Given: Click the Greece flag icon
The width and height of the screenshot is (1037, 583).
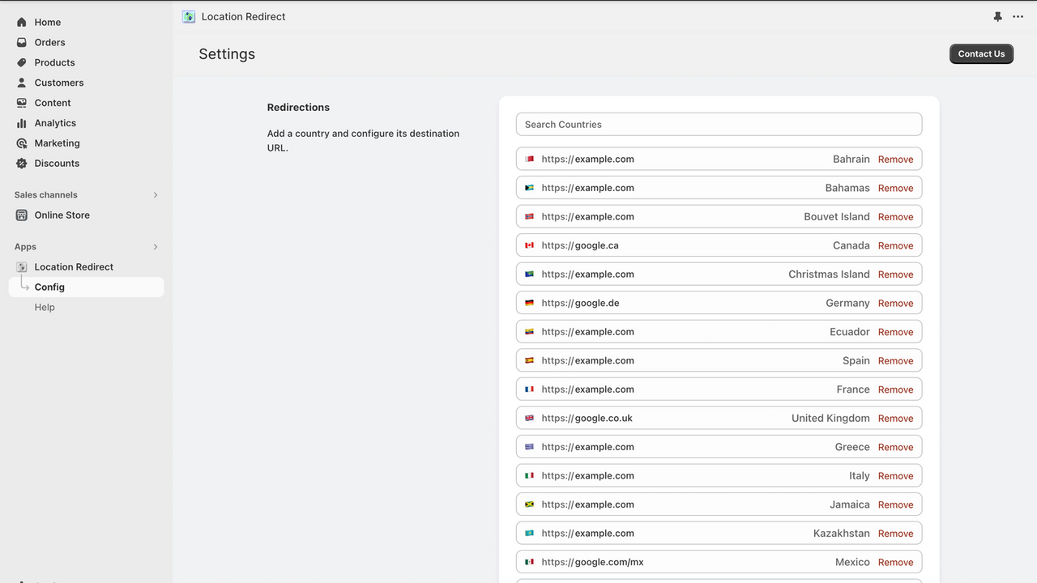Looking at the screenshot, I should coord(530,447).
